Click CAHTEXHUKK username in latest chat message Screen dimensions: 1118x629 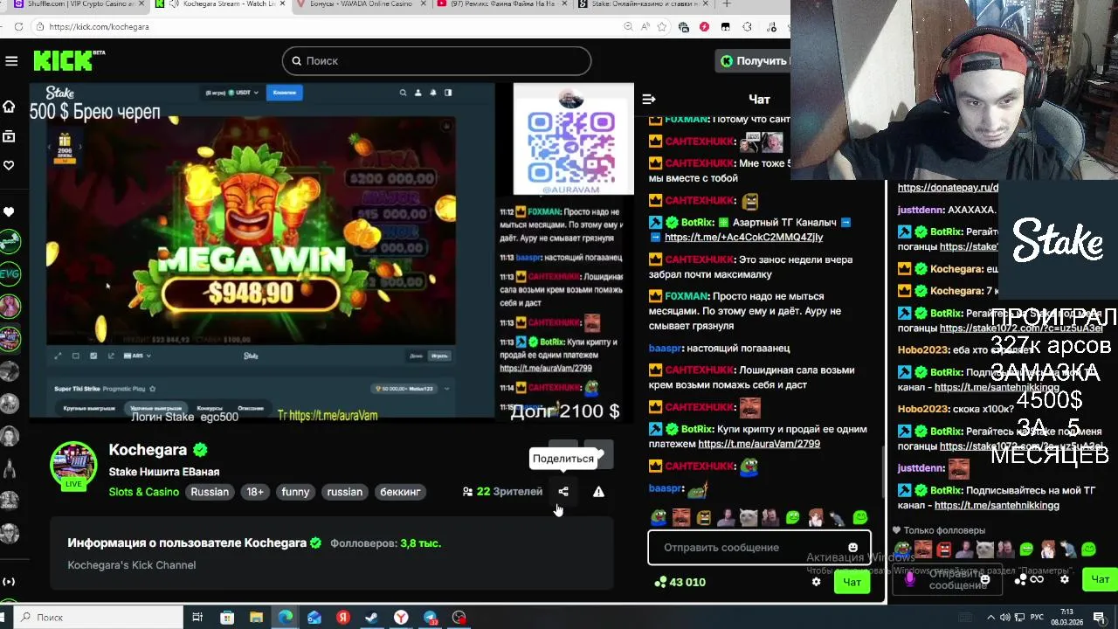pos(700,467)
